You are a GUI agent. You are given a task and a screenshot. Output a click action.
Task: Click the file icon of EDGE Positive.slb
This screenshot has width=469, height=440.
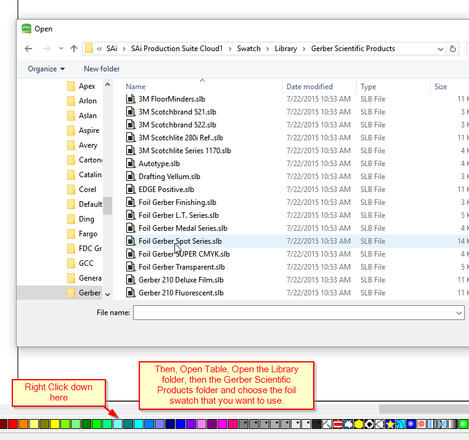point(131,190)
